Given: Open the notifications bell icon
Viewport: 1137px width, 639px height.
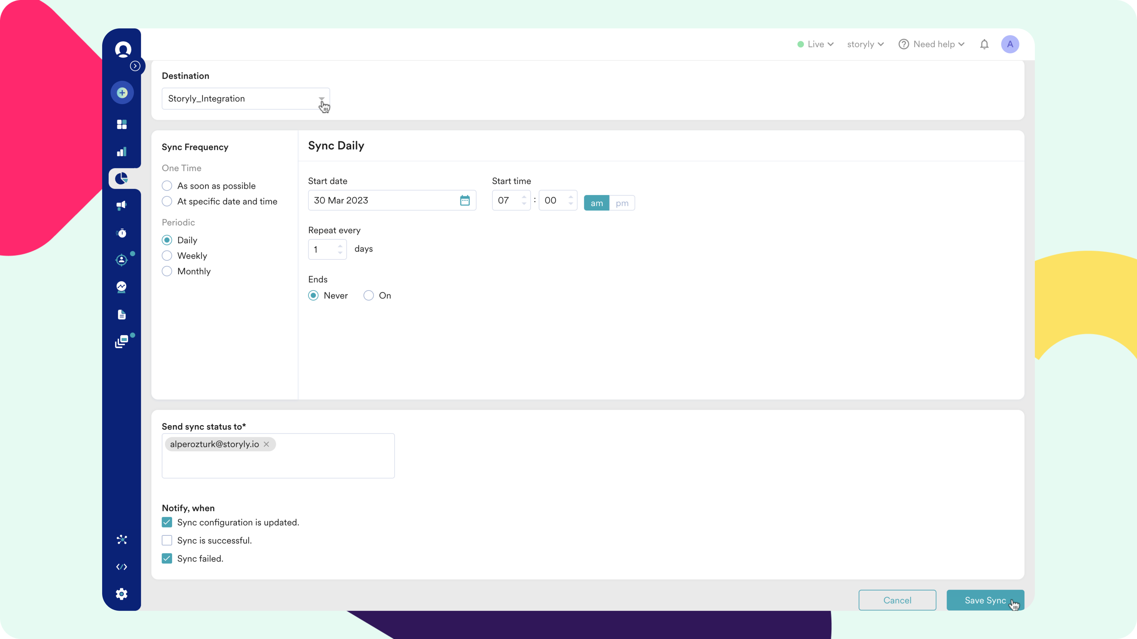Looking at the screenshot, I should pos(984,44).
